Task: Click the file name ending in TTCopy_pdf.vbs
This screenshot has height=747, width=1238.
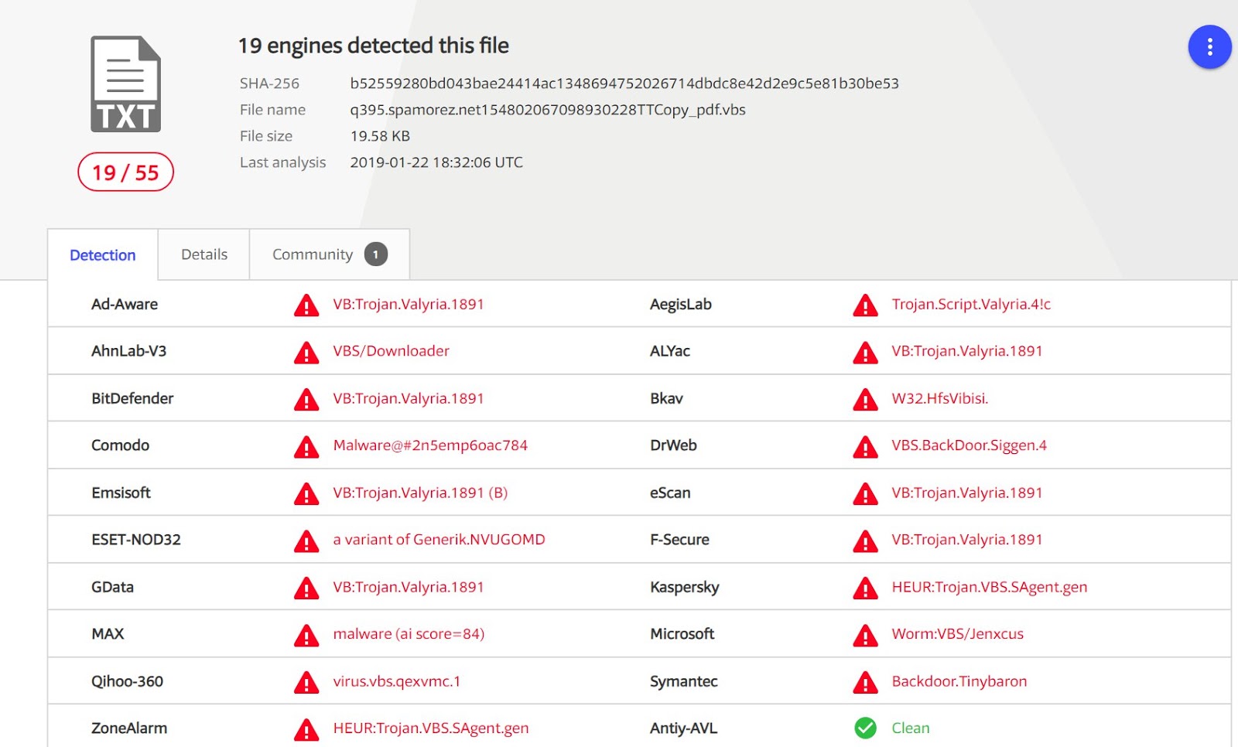Action: [x=547, y=110]
